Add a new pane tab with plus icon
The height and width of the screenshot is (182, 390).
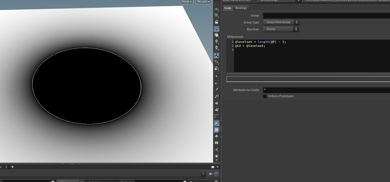[13, 167]
